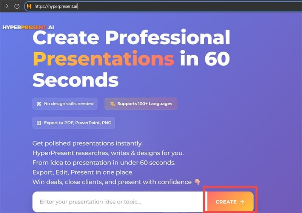The image size is (302, 213).
Task: Click the export play-square icon
Action: pos(39,123)
